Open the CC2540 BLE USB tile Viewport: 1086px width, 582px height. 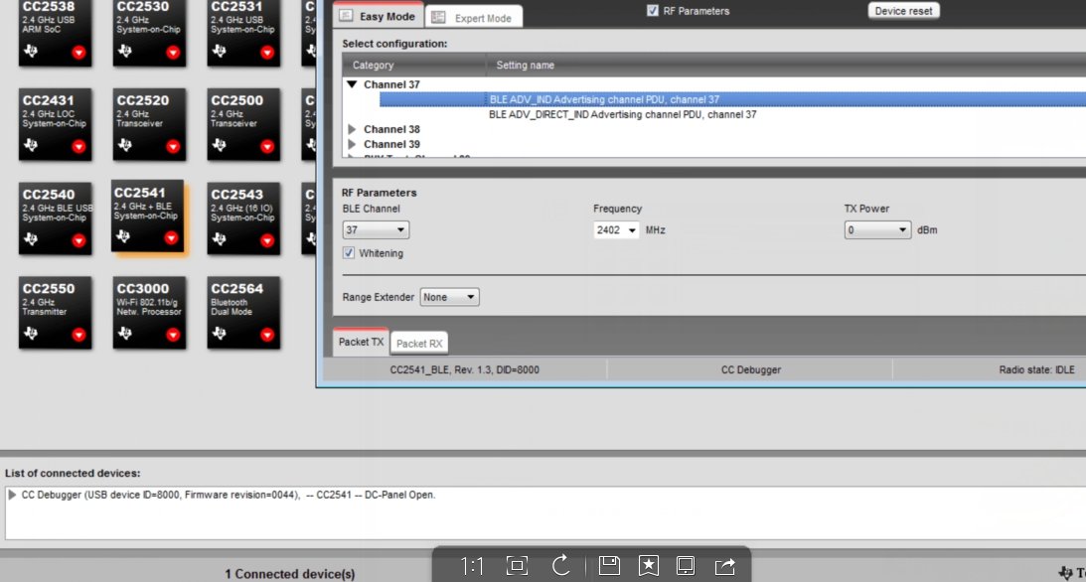(55, 218)
